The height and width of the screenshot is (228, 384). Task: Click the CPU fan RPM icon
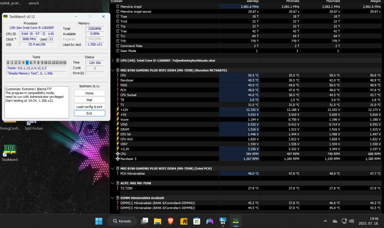click(118, 154)
